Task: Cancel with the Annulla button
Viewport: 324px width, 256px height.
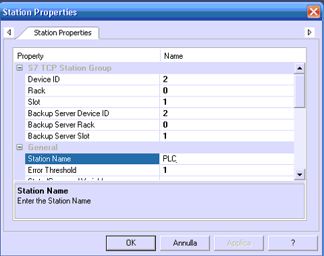Action: pos(185,243)
